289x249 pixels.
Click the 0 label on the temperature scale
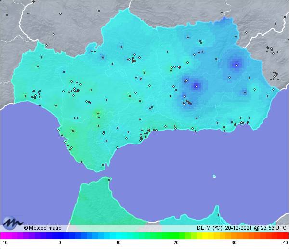click(x=60, y=242)
